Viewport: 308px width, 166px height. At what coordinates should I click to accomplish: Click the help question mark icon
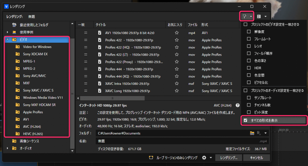point(238,105)
